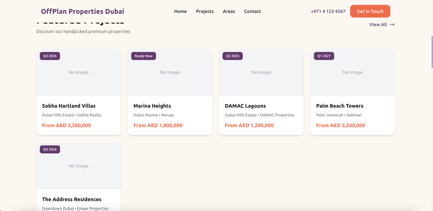Screen dimensions: 433x211
Task: Open The Address Residences title
Action: pyautogui.click(x=72, y=199)
